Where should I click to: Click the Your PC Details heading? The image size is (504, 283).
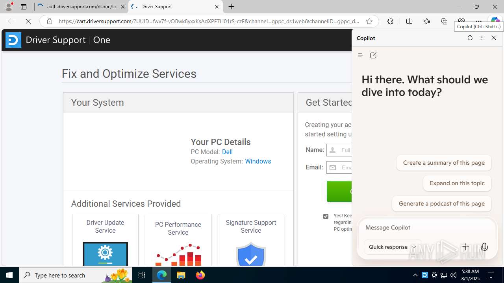pyautogui.click(x=220, y=142)
